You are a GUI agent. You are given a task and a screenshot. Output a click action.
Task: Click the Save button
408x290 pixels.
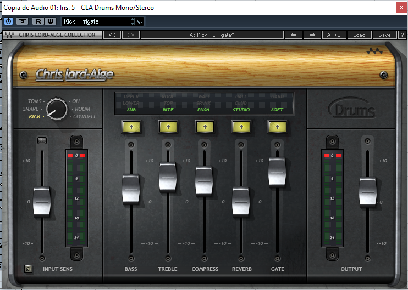pos(384,35)
